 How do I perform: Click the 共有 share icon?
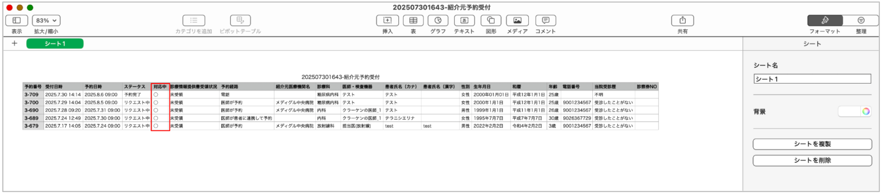[x=682, y=21]
